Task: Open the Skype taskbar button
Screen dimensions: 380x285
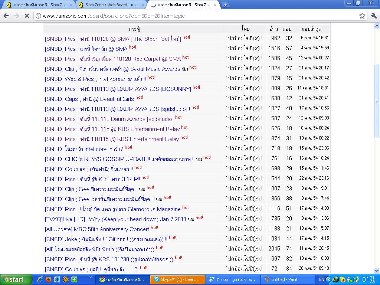Action: pos(178,279)
